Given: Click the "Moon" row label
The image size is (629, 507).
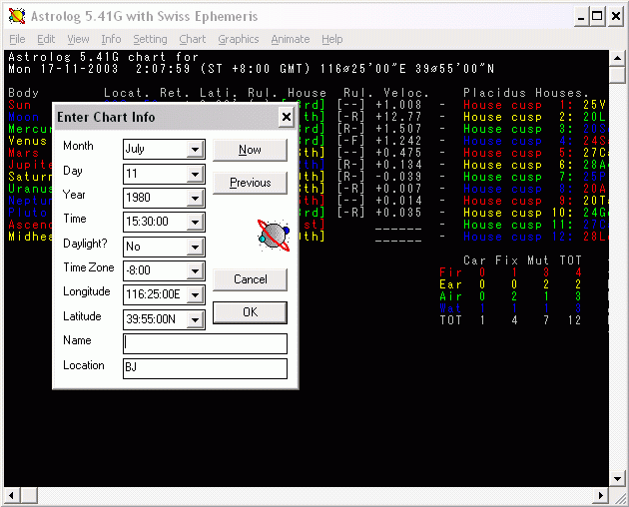Looking at the screenshot, I should click(x=24, y=117).
